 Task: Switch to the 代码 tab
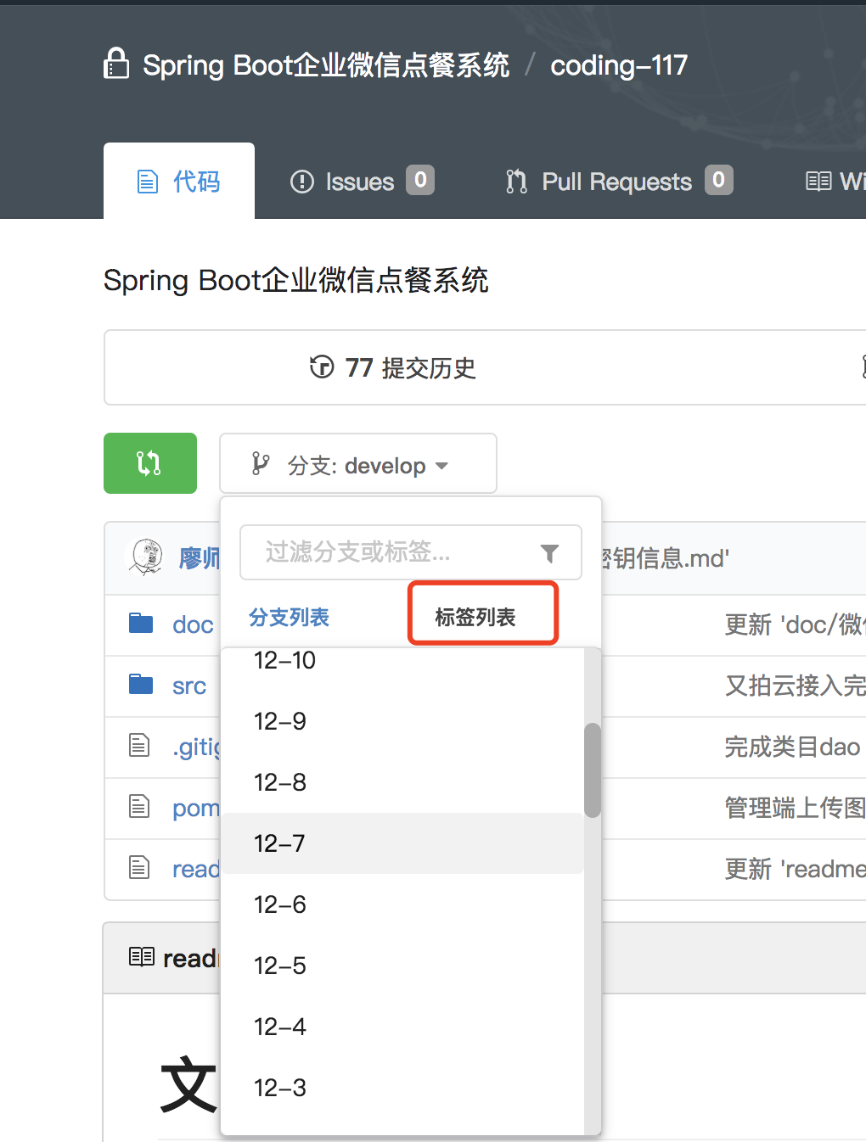tap(179, 181)
